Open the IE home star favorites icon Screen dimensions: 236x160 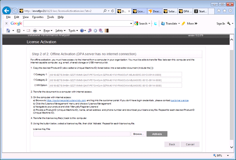[x=224, y=11]
